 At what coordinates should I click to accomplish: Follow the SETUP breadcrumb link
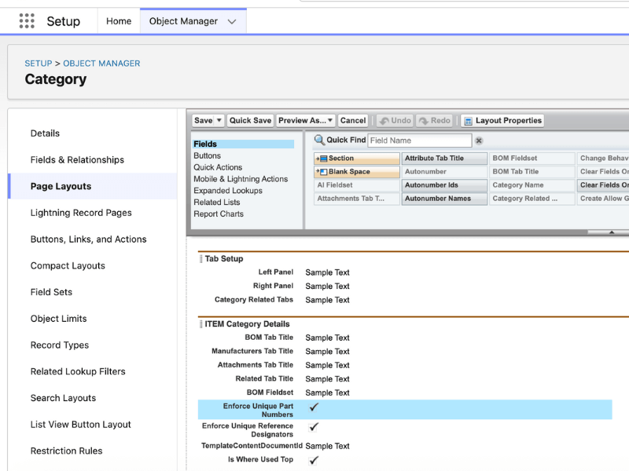(38, 64)
